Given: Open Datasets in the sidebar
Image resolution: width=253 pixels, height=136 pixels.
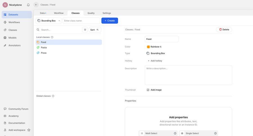Looking at the screenshot, I should coord(17,15).
